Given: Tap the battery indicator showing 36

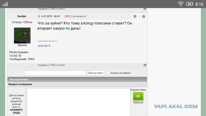Looking at the screenshot, I should point(190,4).
